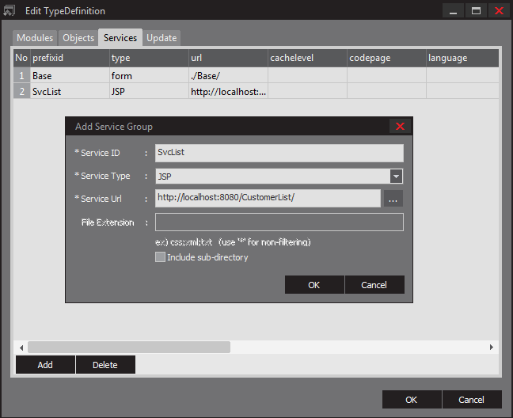Click the File Extension input field

coord(279,222)
